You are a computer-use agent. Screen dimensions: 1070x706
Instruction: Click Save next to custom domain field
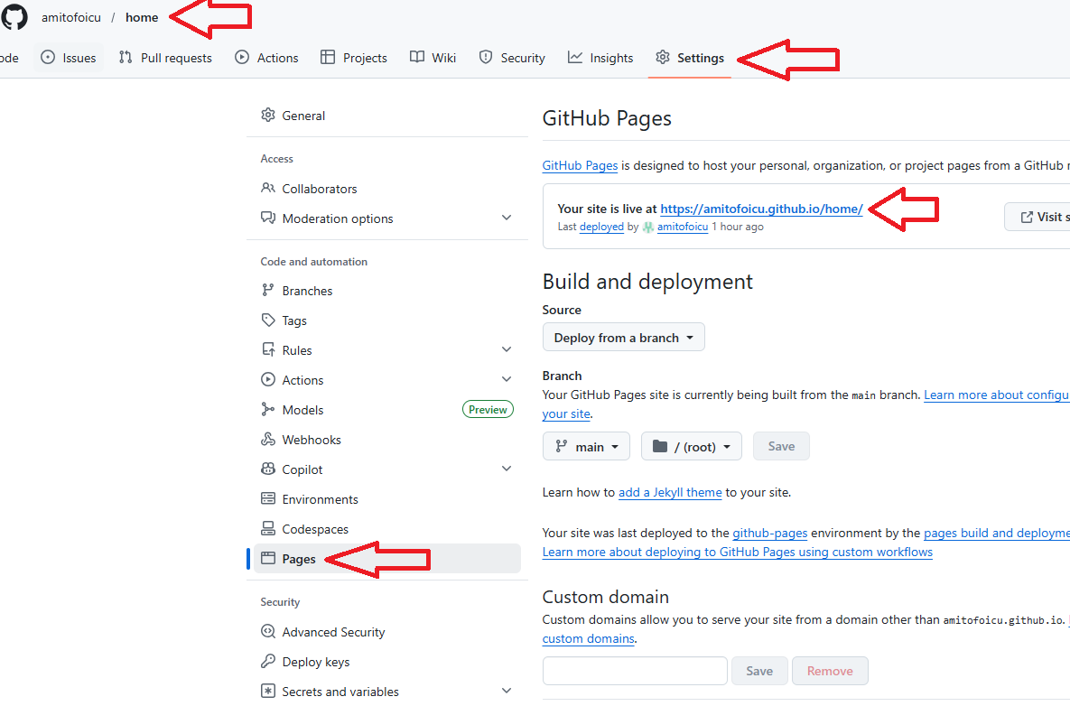[759, 671]
